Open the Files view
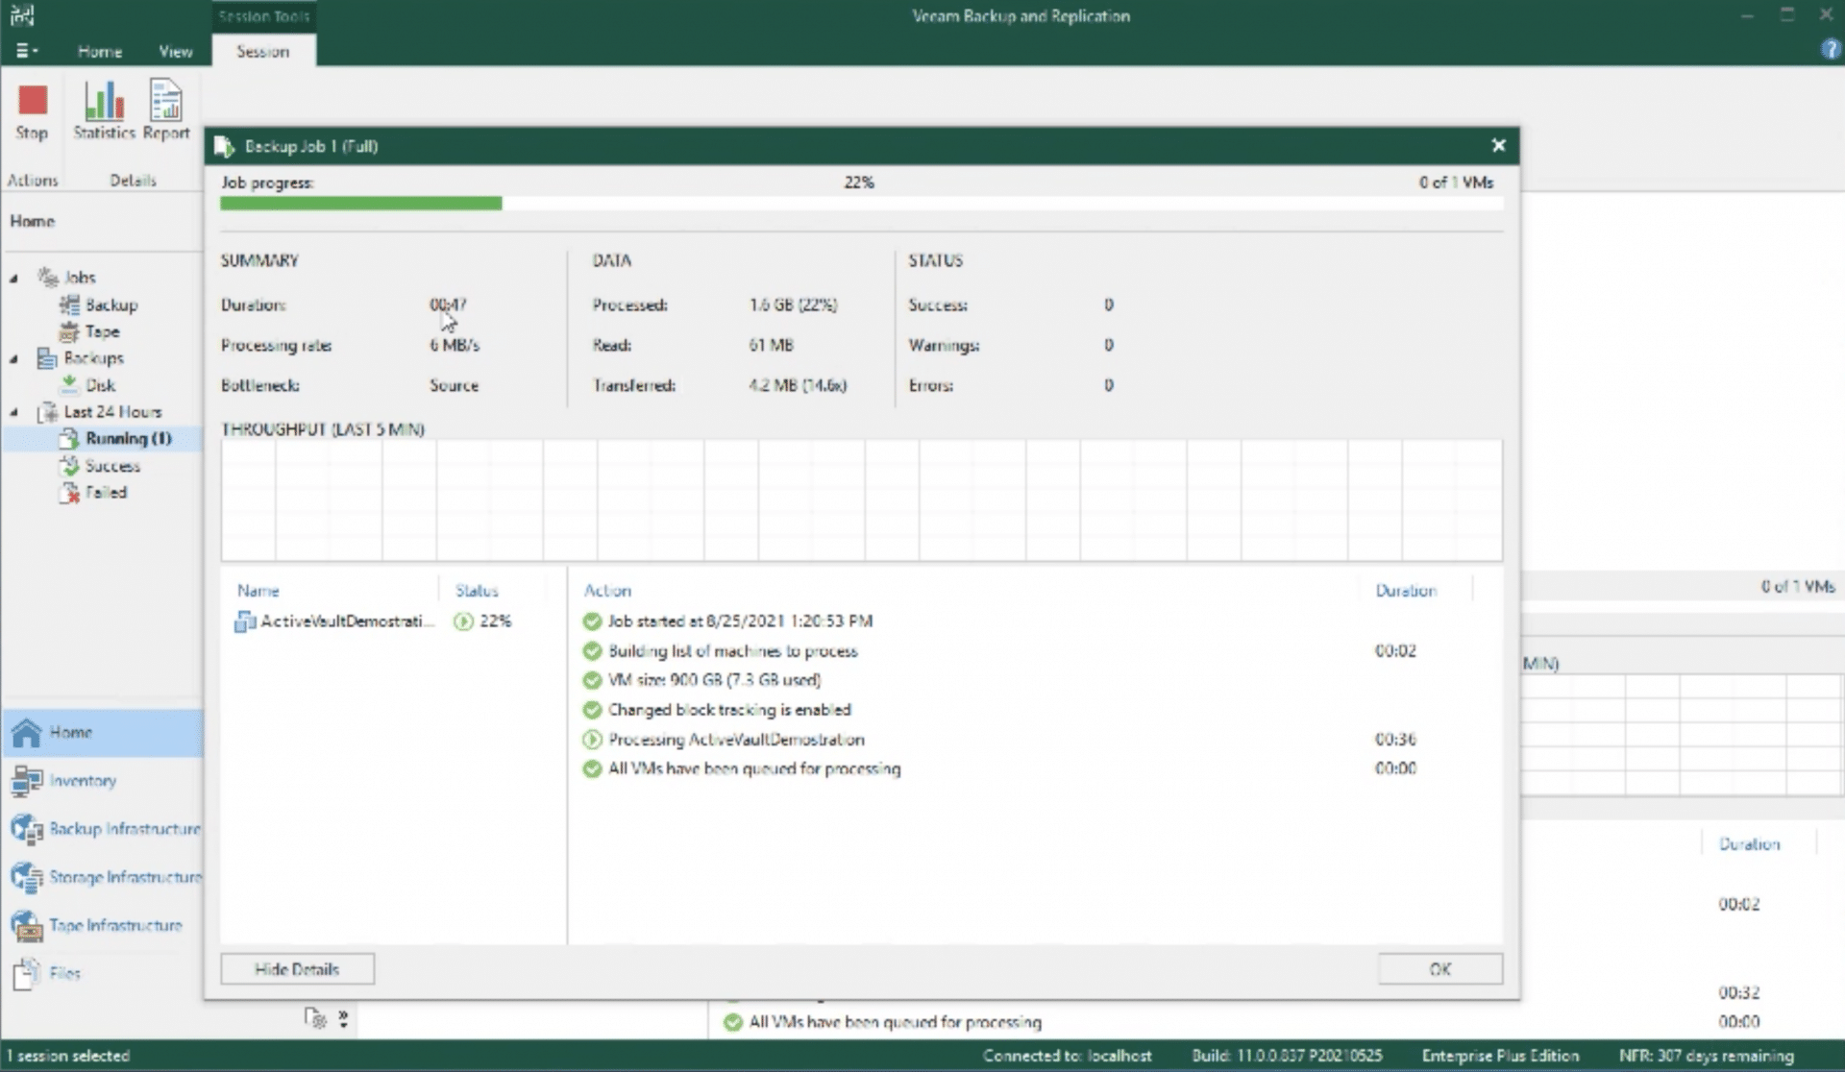 tap(102, 973)
